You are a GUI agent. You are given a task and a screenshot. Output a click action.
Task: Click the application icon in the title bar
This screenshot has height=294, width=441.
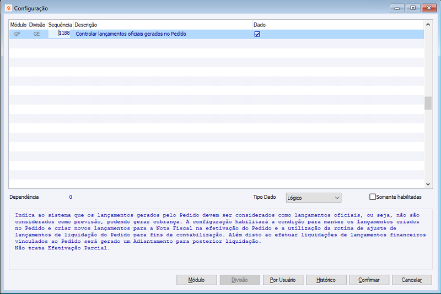8,8
